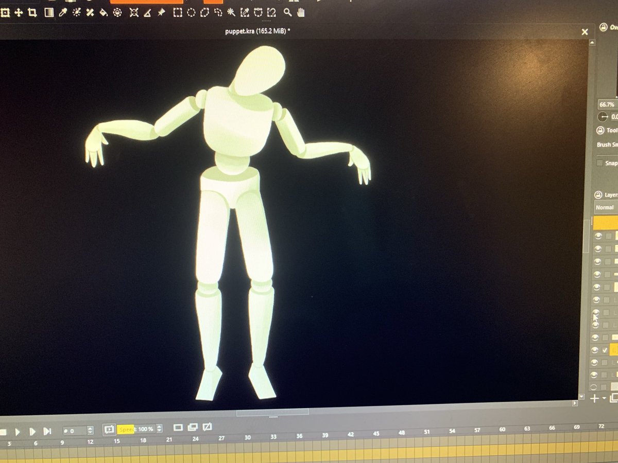Click the current frame number stepper arrows
618x463 pixels.
tap(91, 430)
